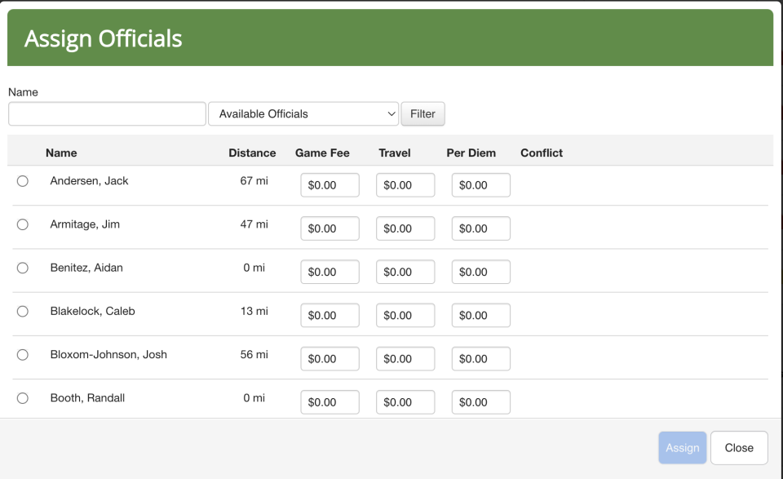Screen dimensions: 783x479
Task: Edit Game Fee for Blakelock, Caleb
Action: tap(330, 316)
